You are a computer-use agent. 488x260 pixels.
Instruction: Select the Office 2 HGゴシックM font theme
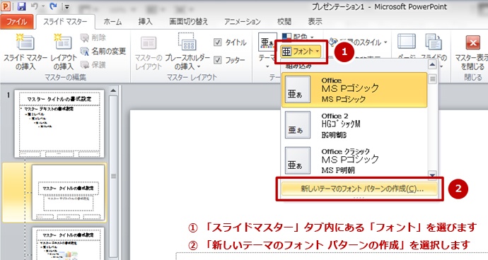click(354, 125)
